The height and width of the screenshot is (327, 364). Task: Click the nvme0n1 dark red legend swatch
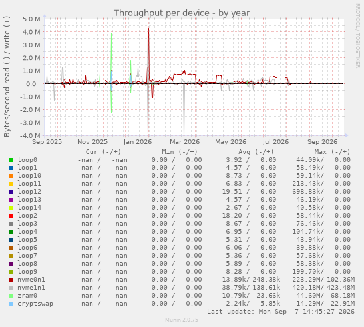(11, 280)
